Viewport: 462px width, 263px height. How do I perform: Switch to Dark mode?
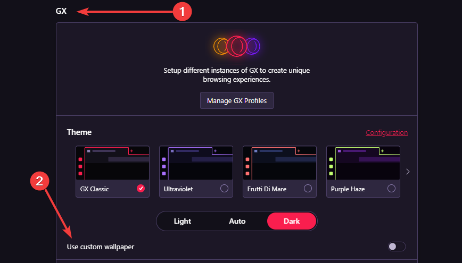pyautogui.click(x=292, y=221)
